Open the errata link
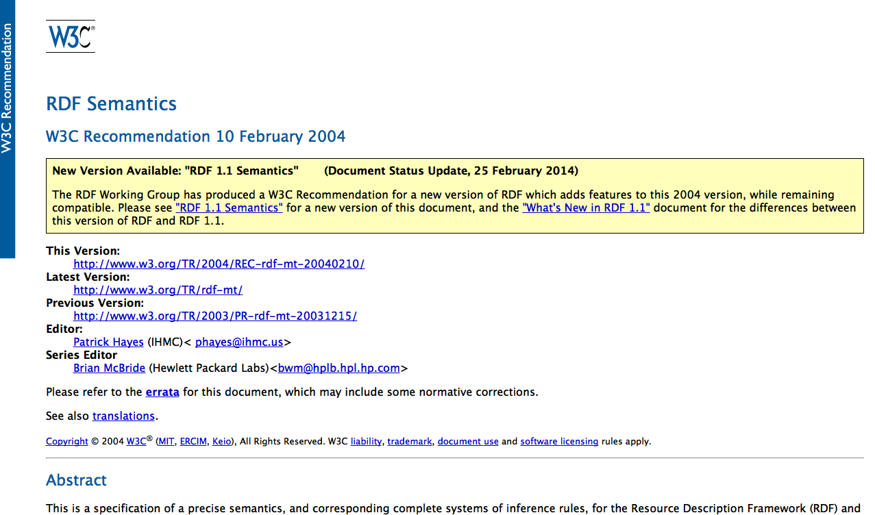 pos(162,392)
